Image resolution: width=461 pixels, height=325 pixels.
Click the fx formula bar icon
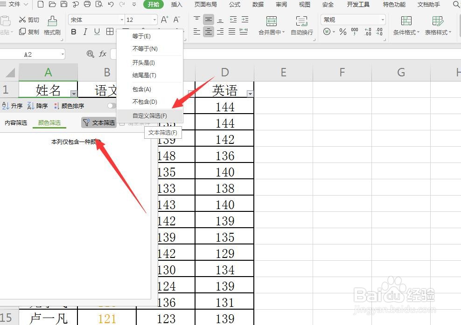(x=102, y=54)
